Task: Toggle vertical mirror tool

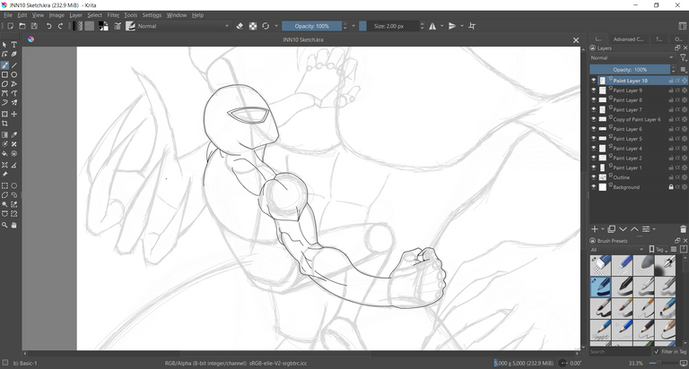Action: [452, 26]
